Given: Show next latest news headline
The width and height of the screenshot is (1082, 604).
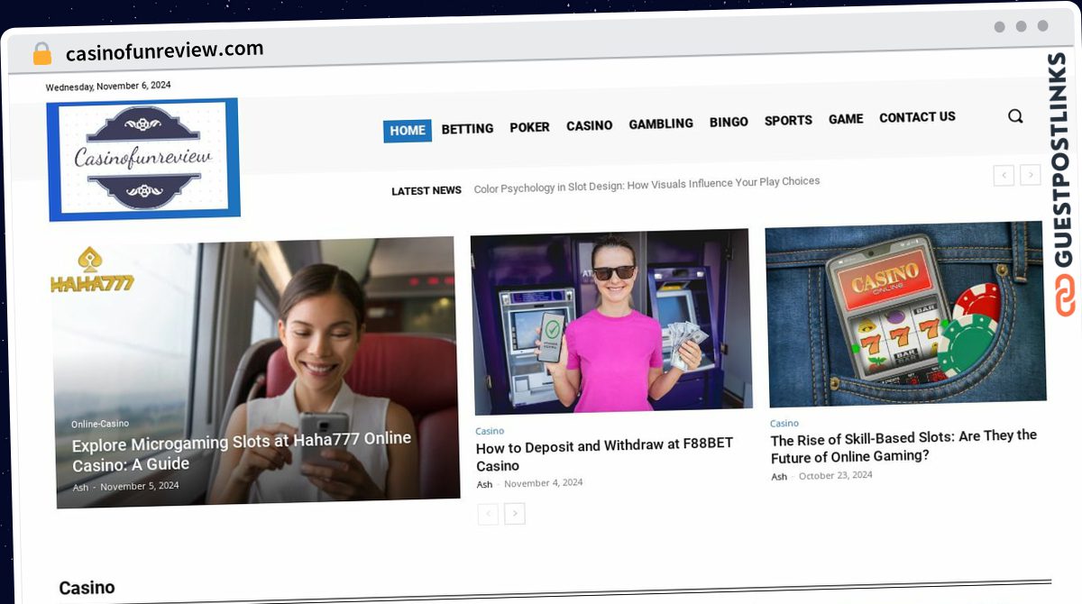Looking at the screenshot, I should [x=1031, y=176].
